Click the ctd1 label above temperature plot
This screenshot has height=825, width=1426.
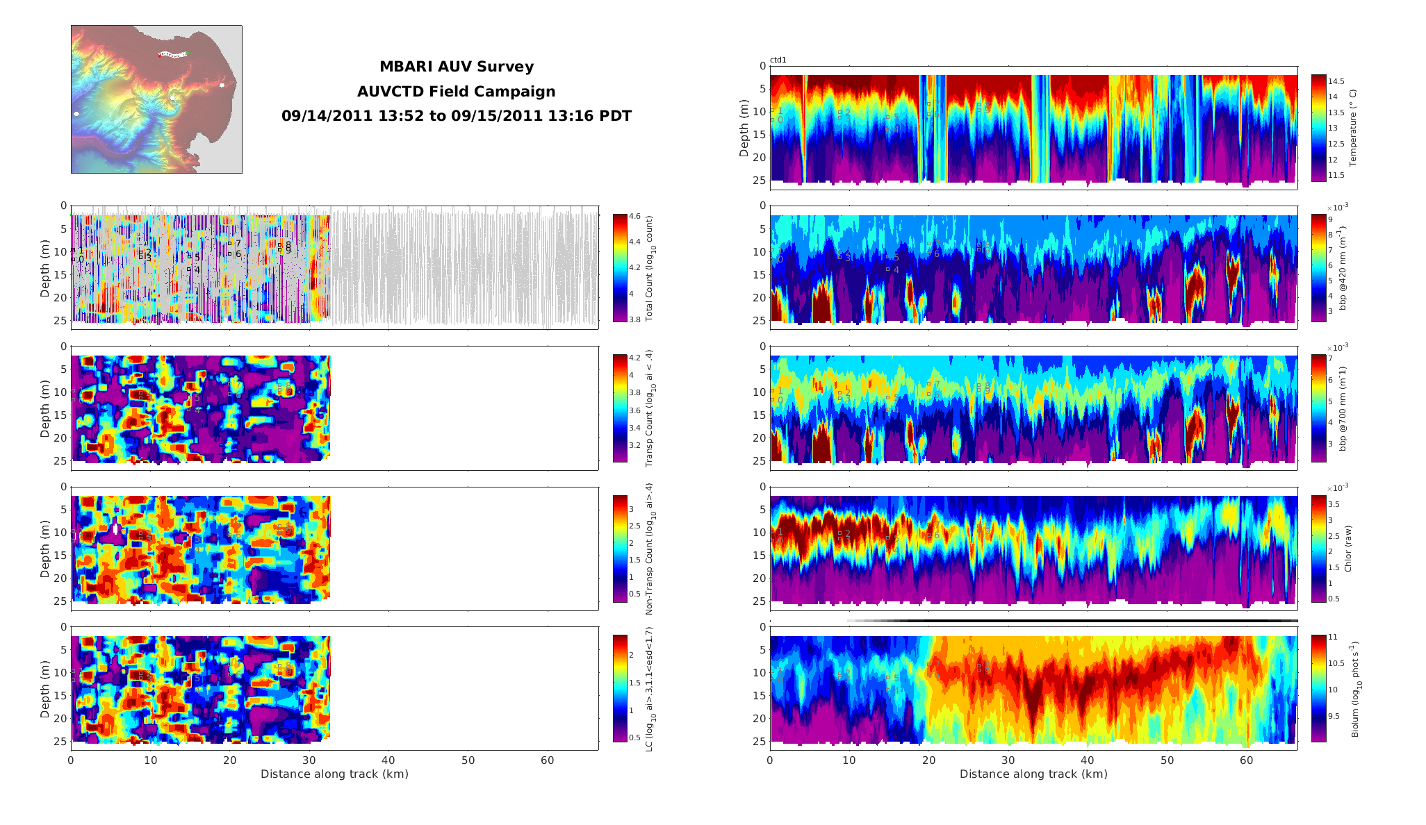tap(778, 60)
